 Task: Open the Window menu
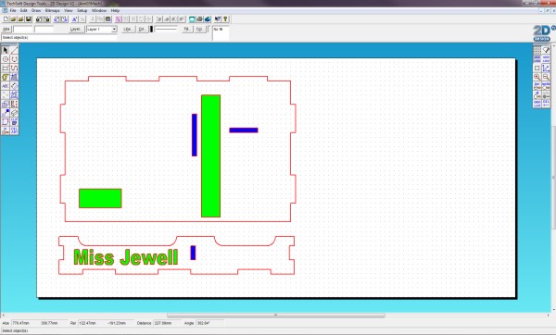(x=99, y=10)
